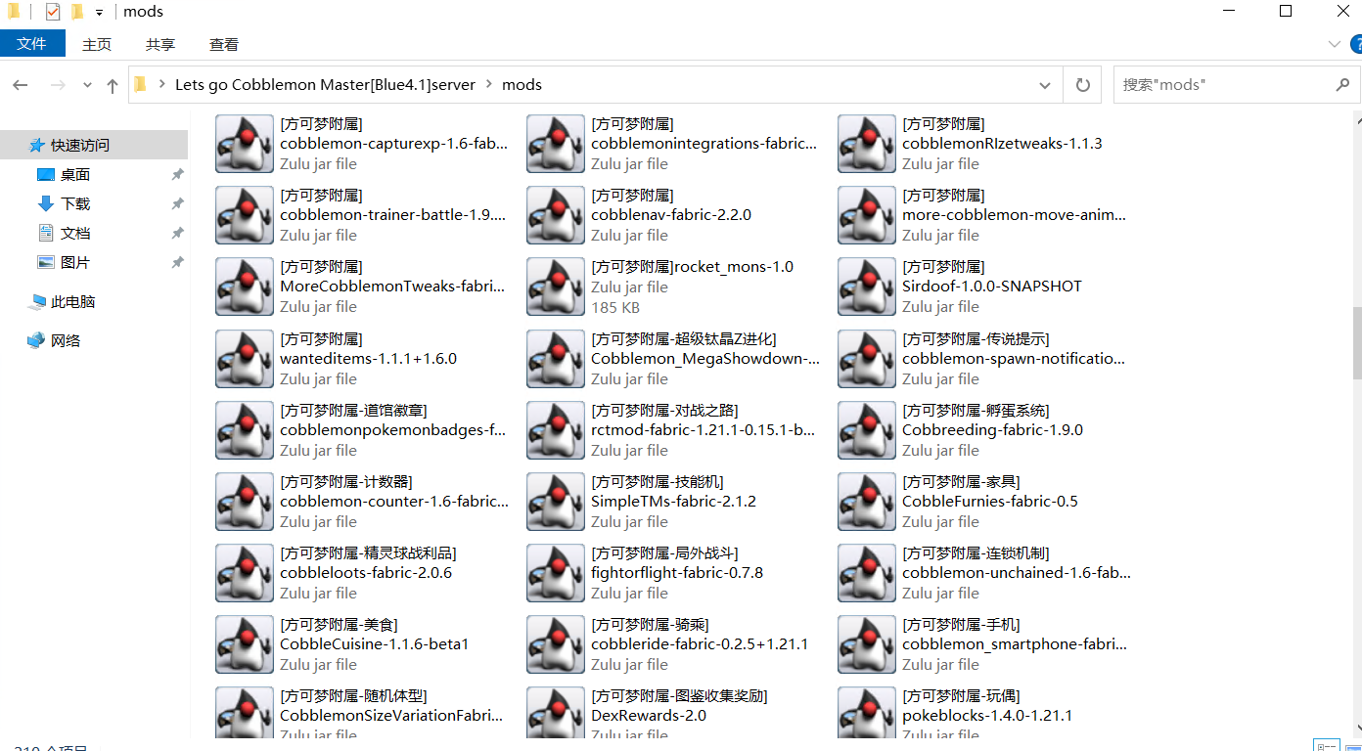Switch to the 查看 ribbon tab
The height and width of the screenshot is (751, 1362).
pos(224,44)
